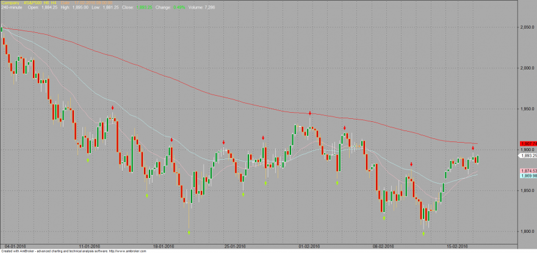
Task: Click the 08-02-2016 date axis label
Action: coord(383,246)
